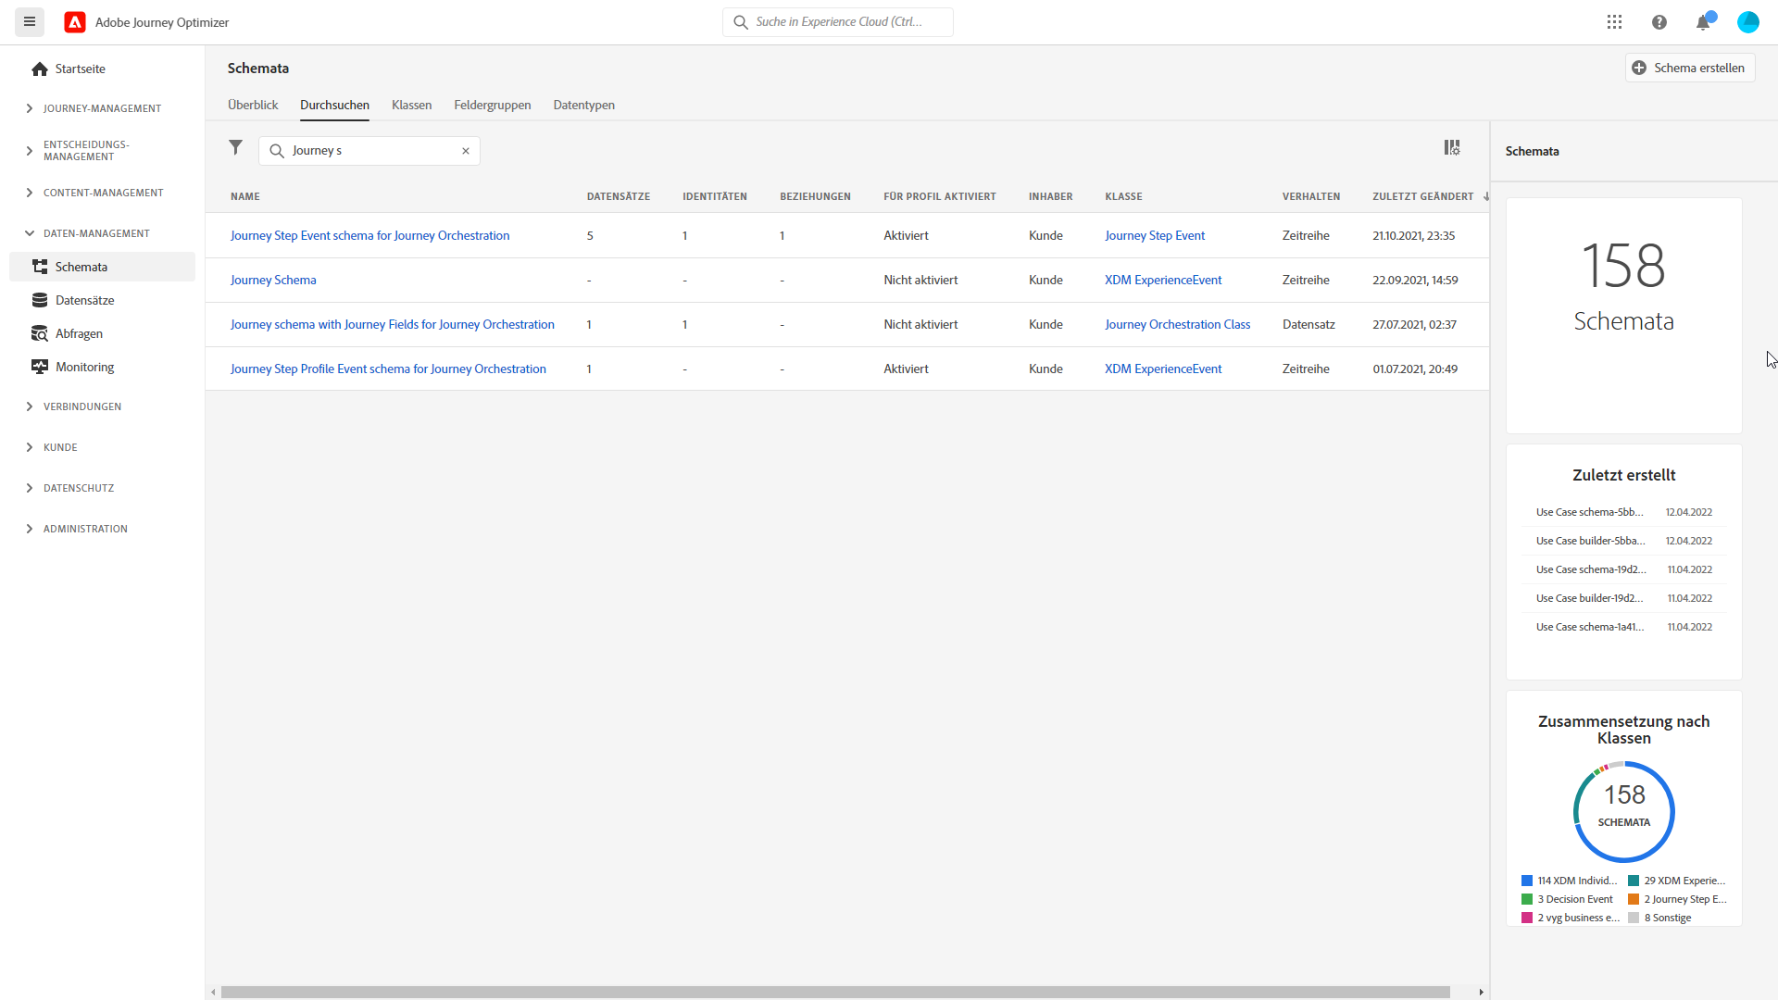Open Abfragen in the sidebar

click(79, 333)
